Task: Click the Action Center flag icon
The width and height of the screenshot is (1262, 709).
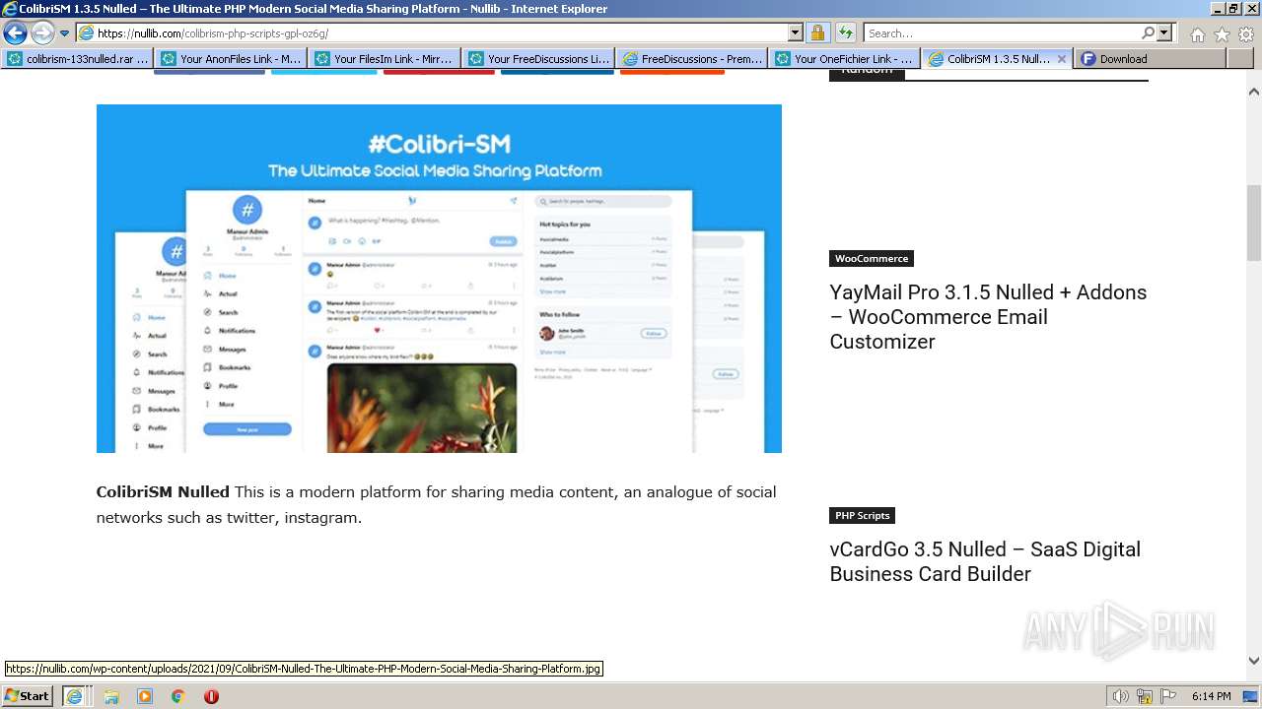Action: pos(1168,696)
